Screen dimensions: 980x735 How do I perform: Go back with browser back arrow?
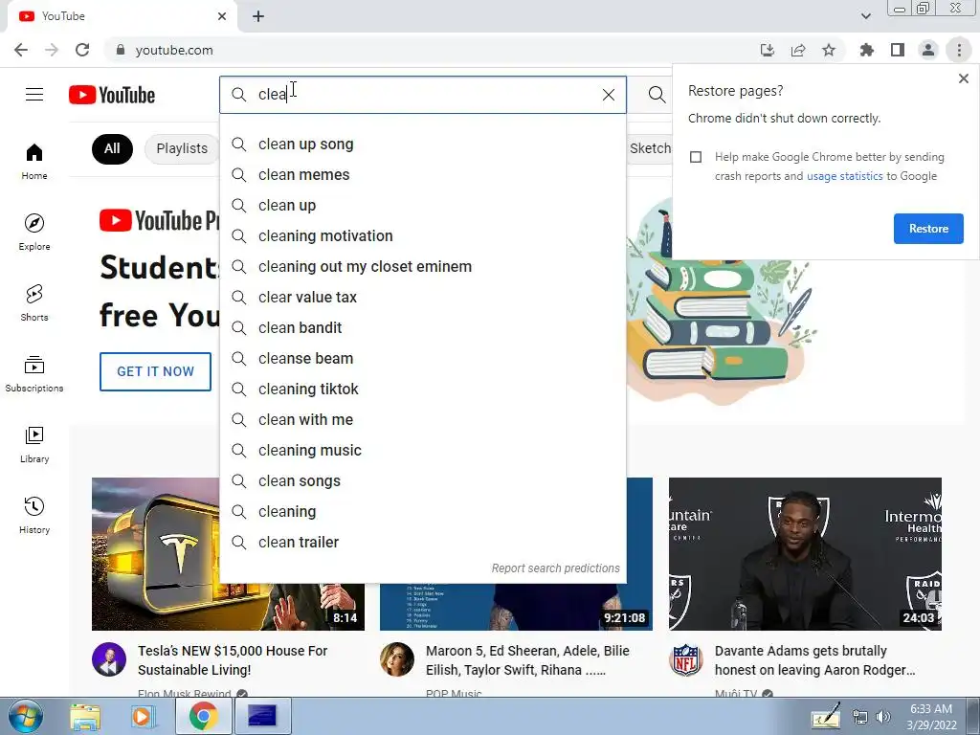coord(21,50)
